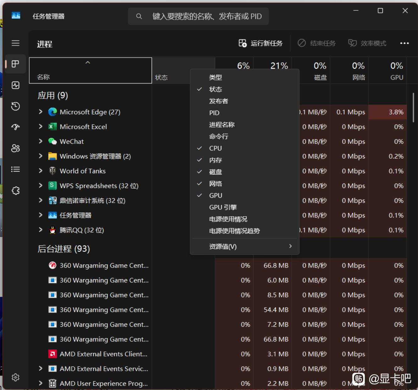418x390 pixels.
Task: Click 结束任务 button
Action: tap(317, 43)
